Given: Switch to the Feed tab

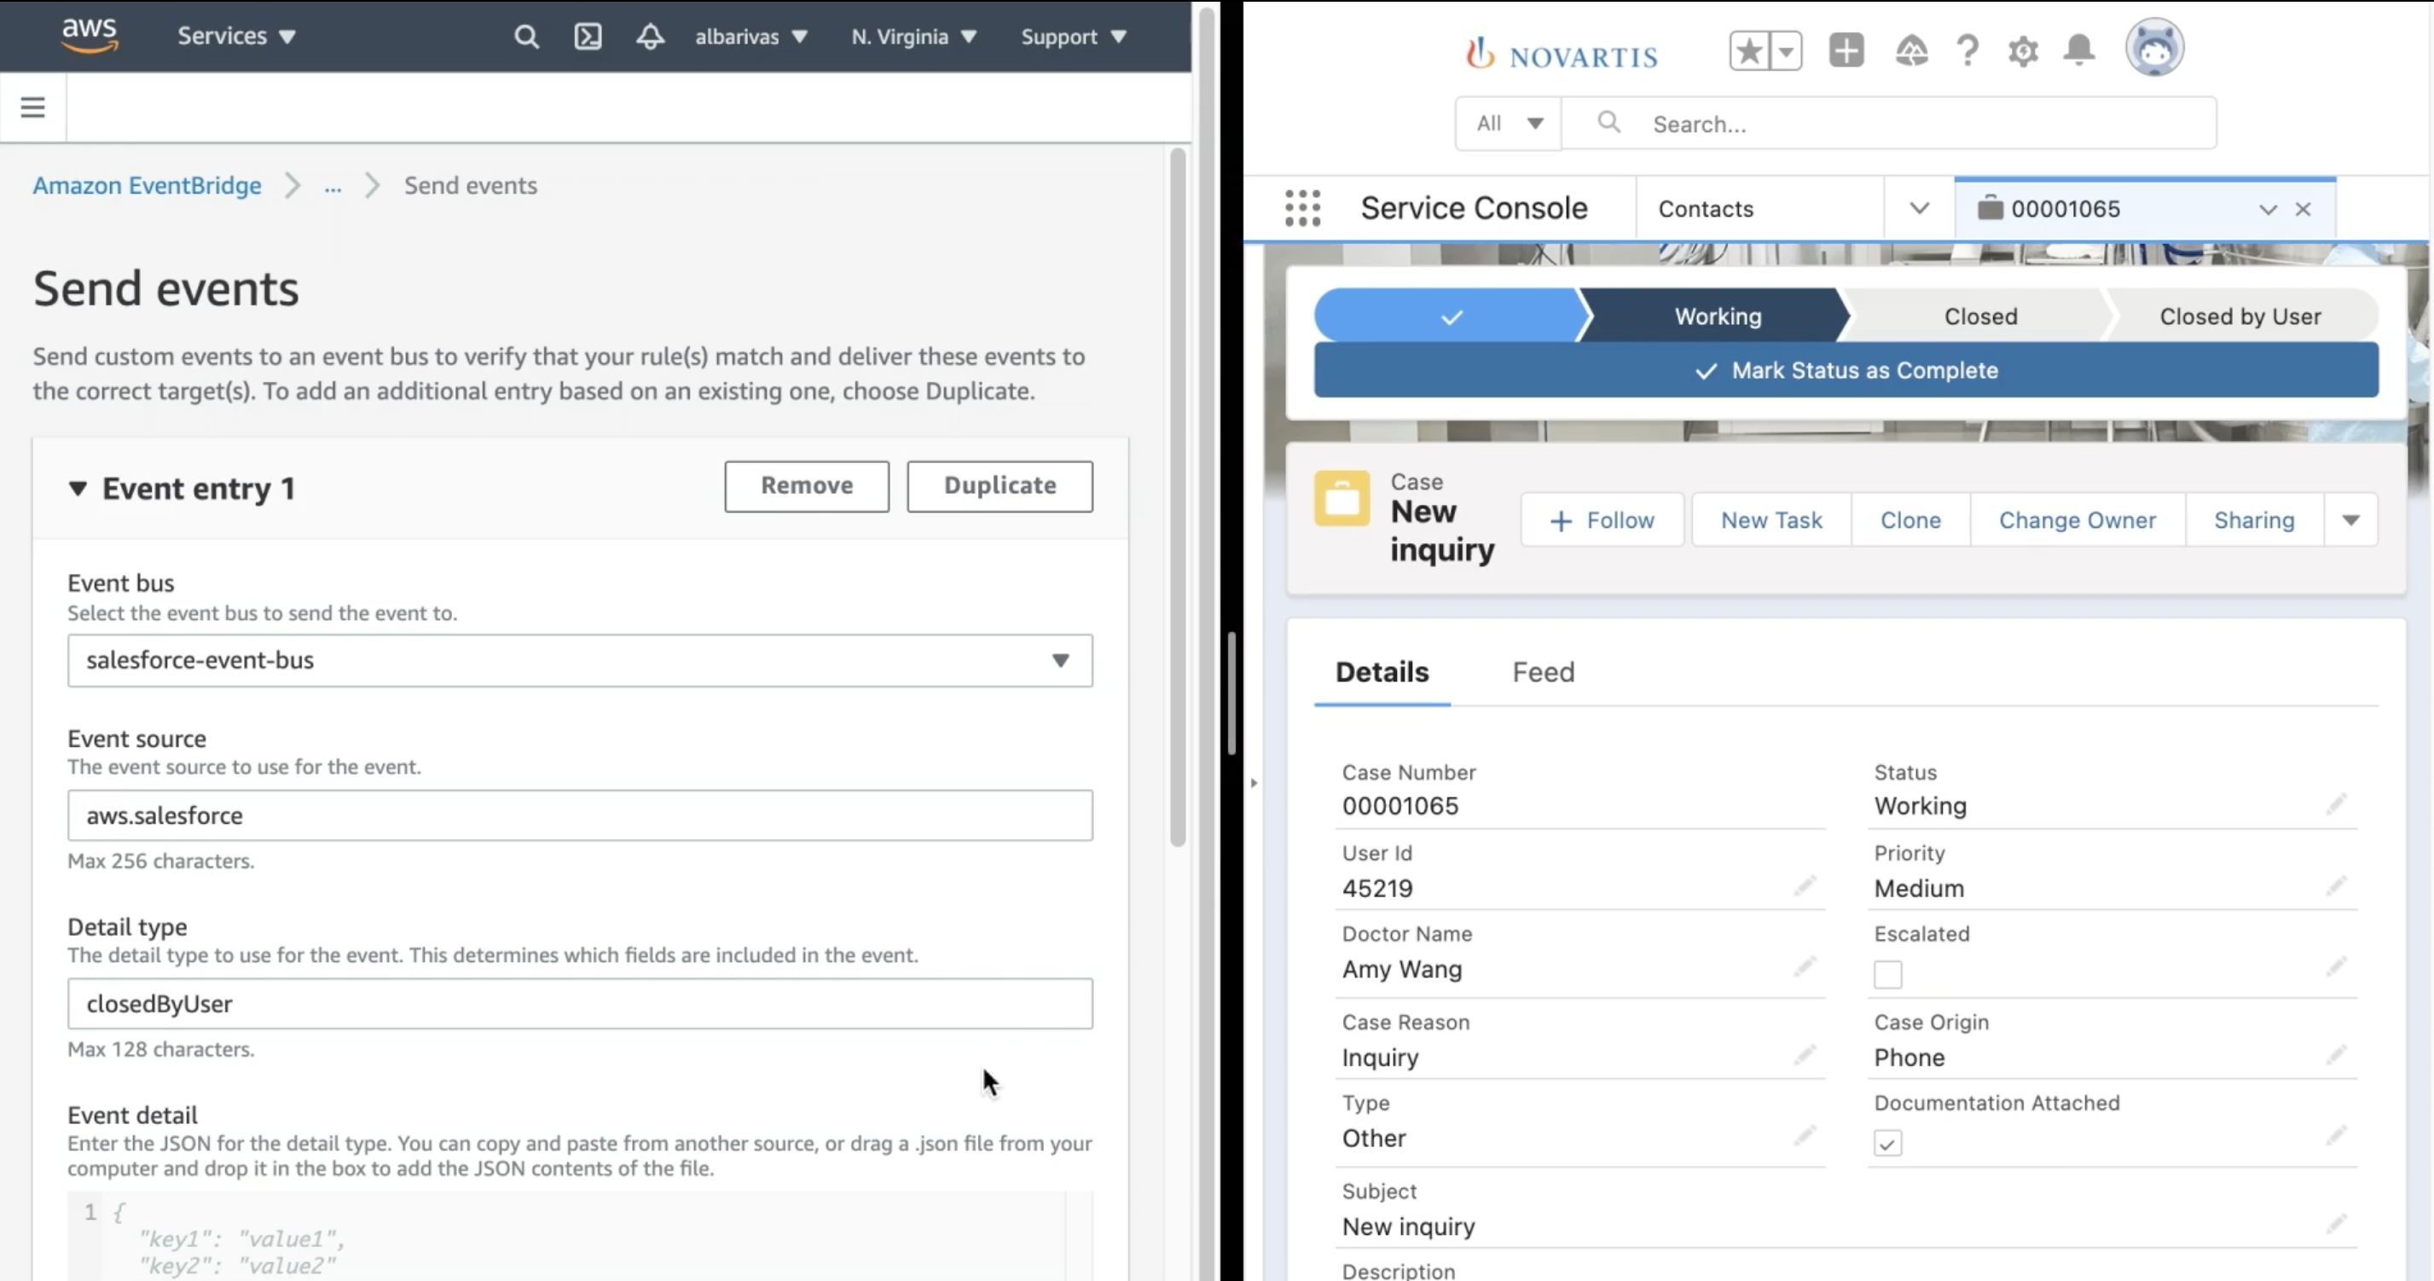Looking at the screenshot, I should click(1543, 672).
